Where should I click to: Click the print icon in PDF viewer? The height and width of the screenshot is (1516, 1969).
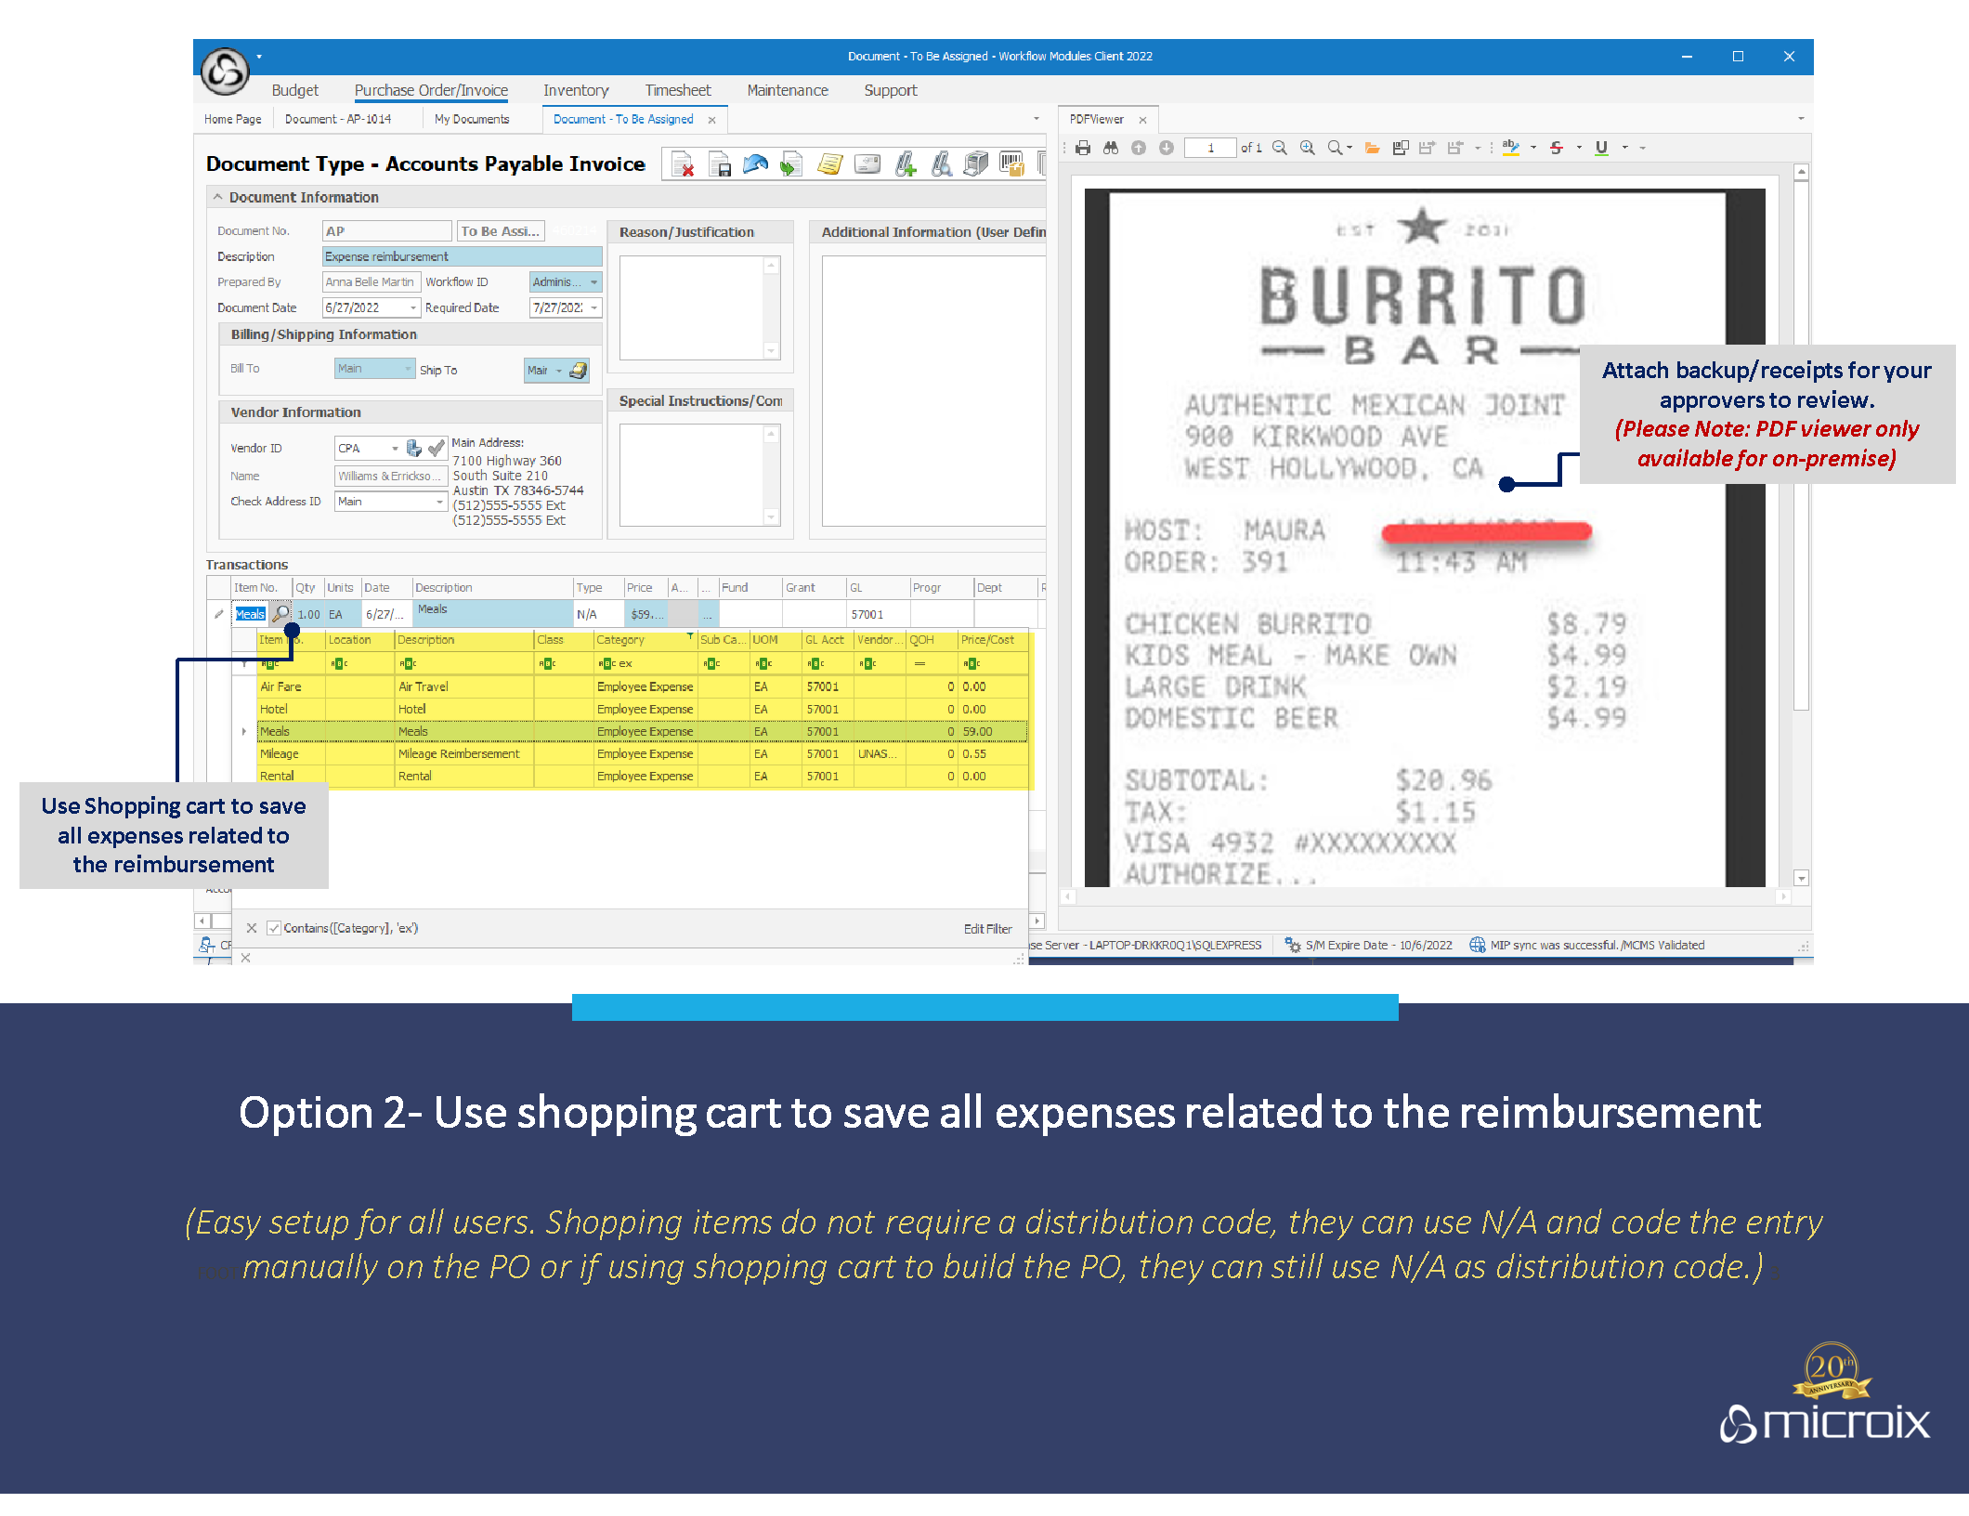1083,148
